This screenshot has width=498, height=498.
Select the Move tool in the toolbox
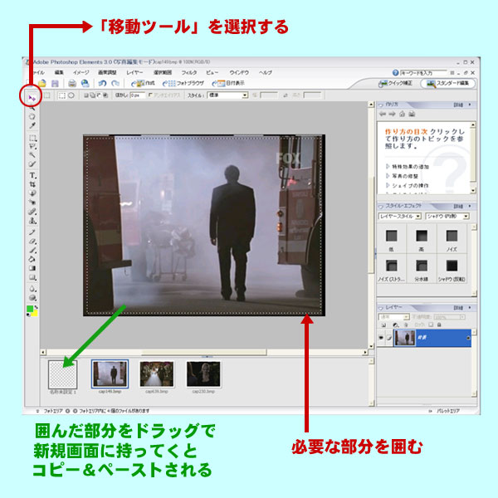32,98
